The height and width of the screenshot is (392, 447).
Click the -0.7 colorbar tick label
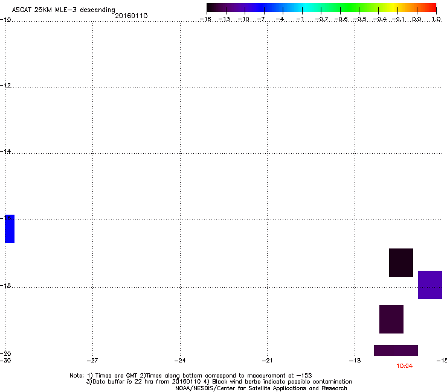[321, 19]
